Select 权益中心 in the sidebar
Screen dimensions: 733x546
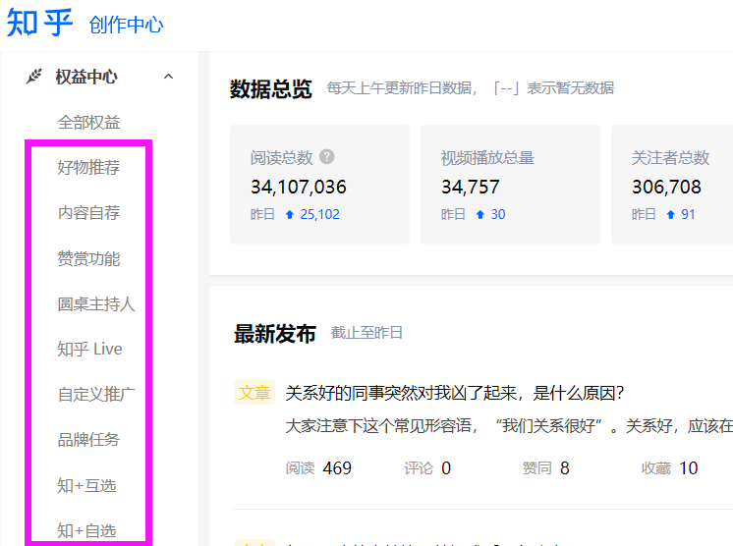click(86, 77)
